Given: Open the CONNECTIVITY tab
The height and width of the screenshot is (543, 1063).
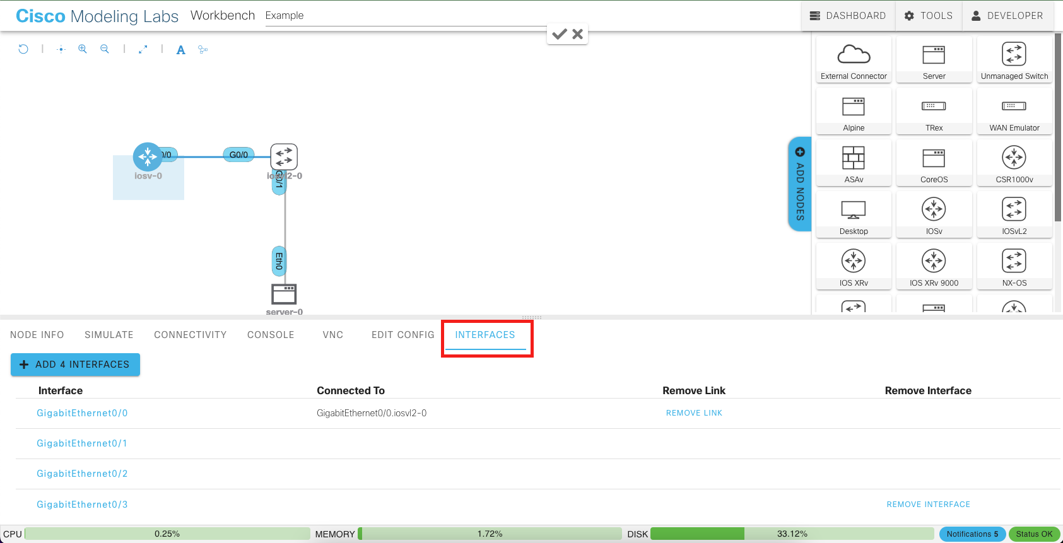Looking at the screenshot, I should 191,335.
